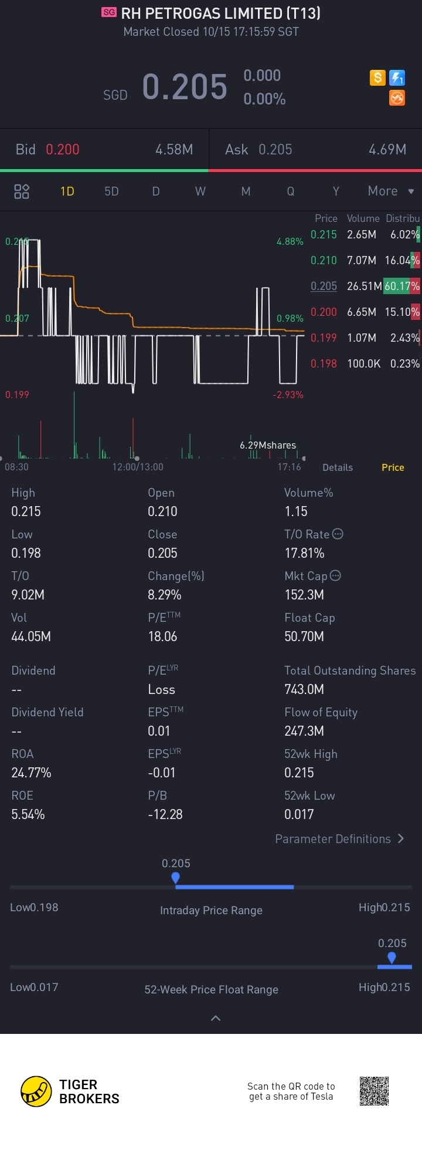Screen dimensions: 422x1149
Task: Switch to the W weekly chart
Action: 200,191
